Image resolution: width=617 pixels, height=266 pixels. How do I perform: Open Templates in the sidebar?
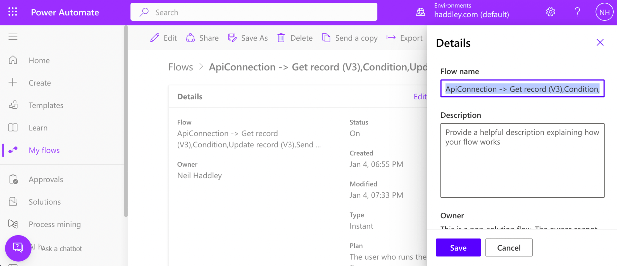(x=46, y=105)
